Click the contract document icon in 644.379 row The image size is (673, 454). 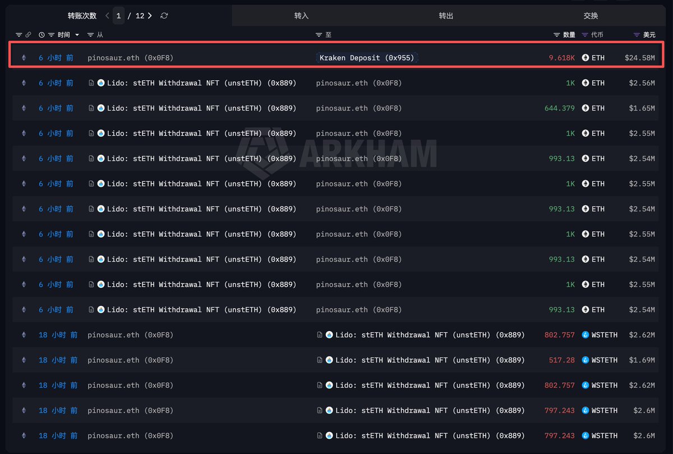91,108
